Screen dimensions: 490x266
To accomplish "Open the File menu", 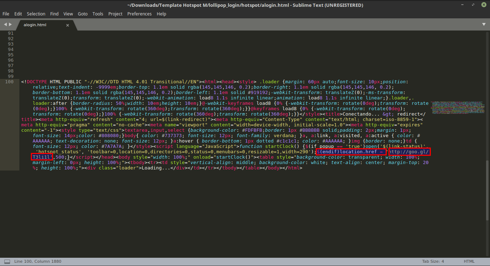I will pos(6,14).
